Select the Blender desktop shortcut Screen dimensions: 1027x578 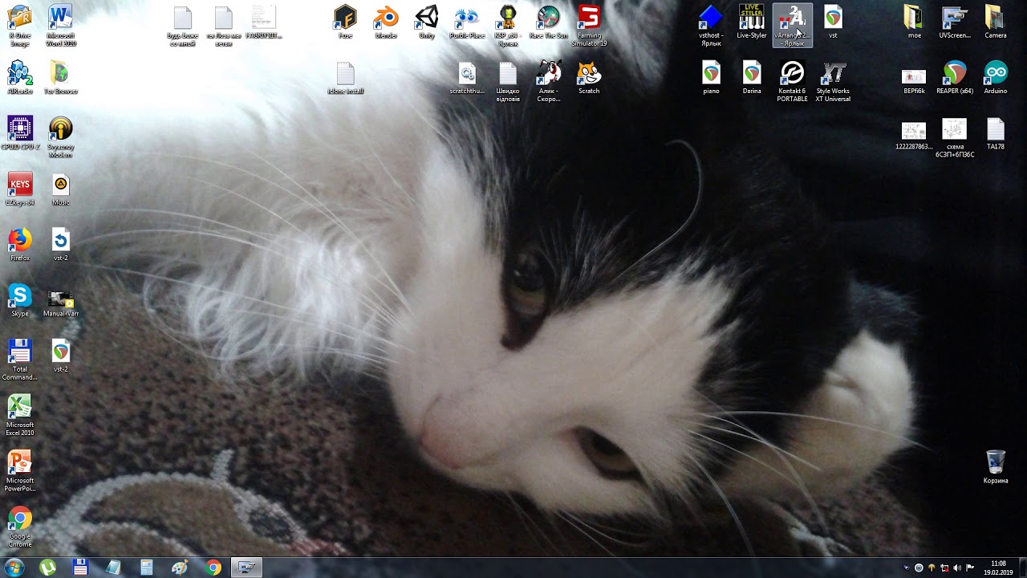pyautogui.click(x=386, y=22)
